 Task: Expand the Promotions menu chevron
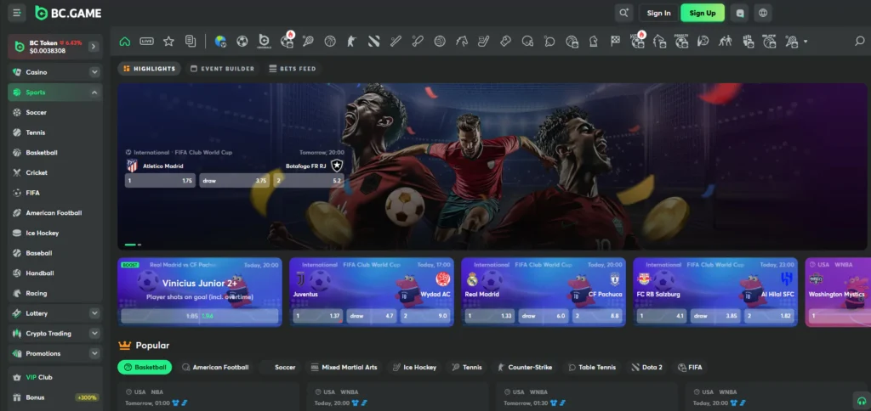click(94, 353)
